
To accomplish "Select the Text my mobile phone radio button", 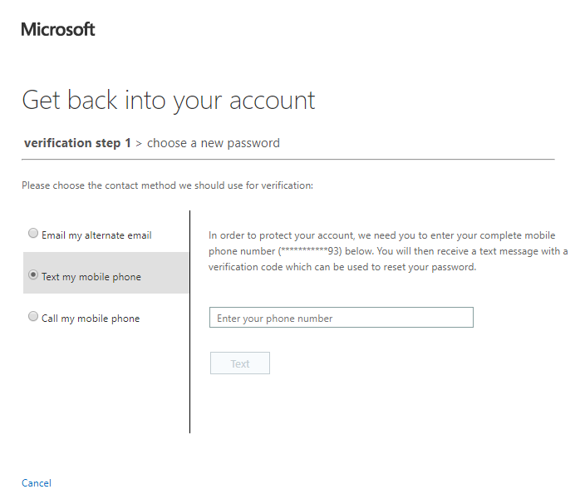I will [x=33, y=274].
